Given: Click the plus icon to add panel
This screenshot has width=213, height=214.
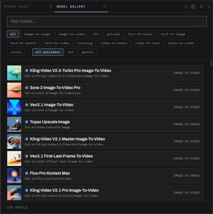Looking at the screenshot, I should tap(186, 7).
